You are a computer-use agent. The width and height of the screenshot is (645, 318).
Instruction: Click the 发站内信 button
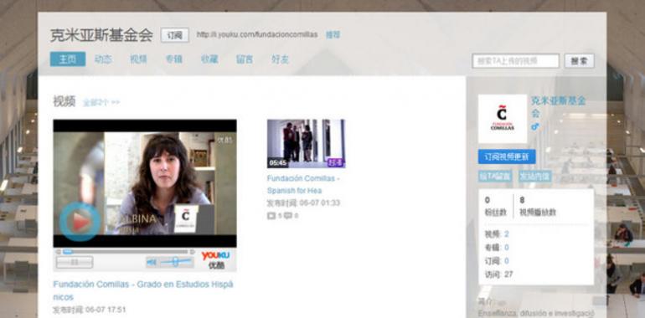point(534,177)
